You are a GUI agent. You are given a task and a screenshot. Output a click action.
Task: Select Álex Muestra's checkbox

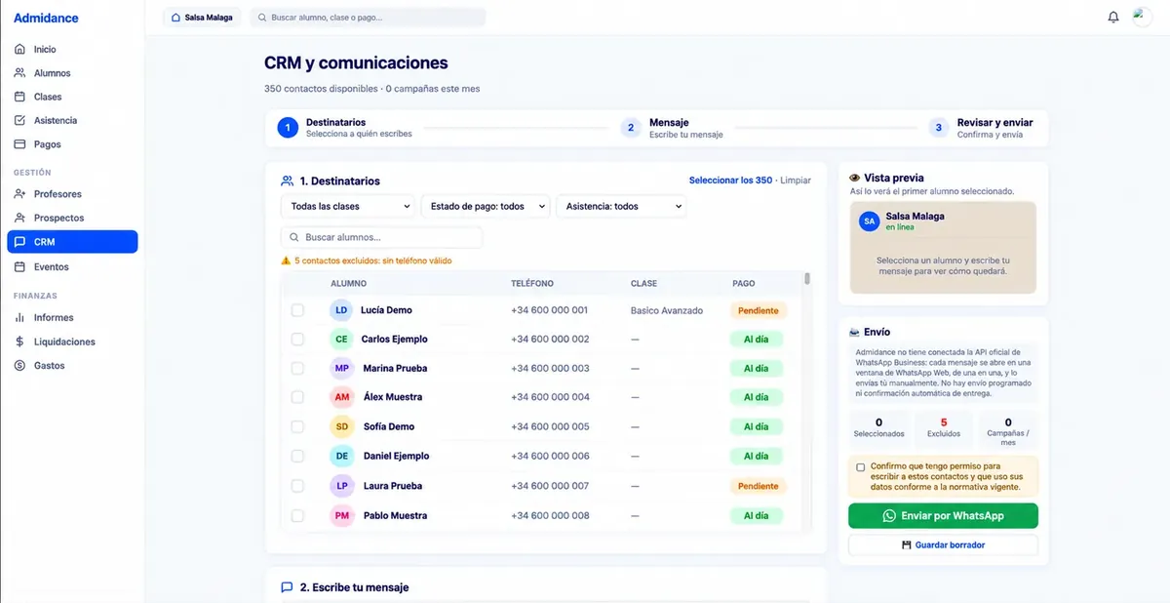(297, 398)
